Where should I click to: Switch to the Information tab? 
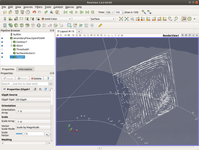[25, 69]
